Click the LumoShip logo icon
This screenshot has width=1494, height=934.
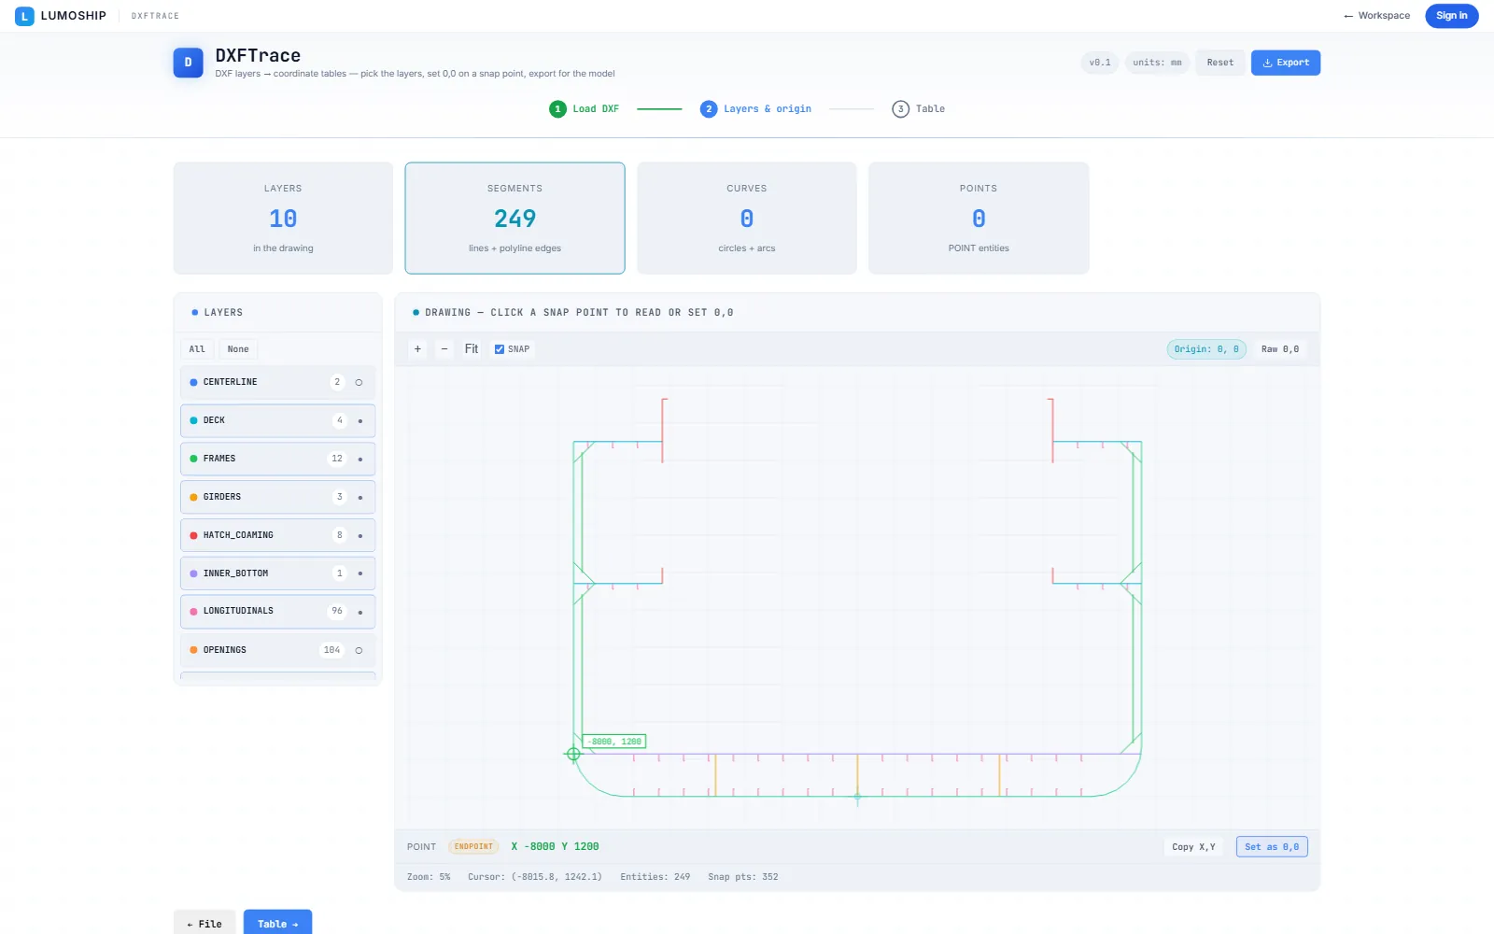[24, 16]
